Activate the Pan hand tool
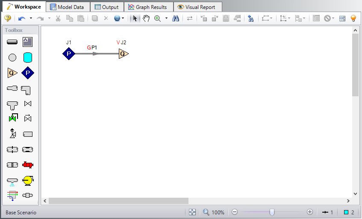362x219 pixels. pyautogui.click(x=146, y=18)
